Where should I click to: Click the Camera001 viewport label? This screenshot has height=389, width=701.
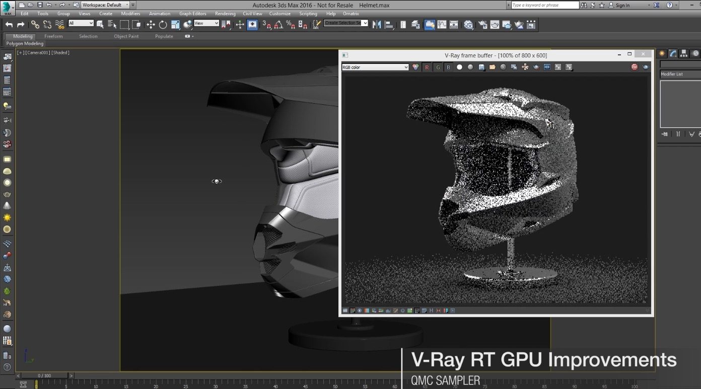click(37, 52)
